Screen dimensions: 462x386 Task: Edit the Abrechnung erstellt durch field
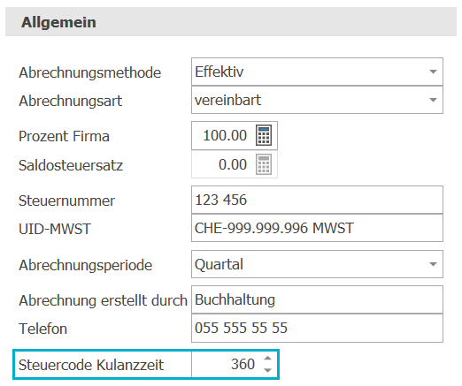click(317, 299)
